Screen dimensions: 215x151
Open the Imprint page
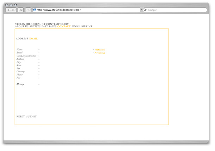click(86, 26)
